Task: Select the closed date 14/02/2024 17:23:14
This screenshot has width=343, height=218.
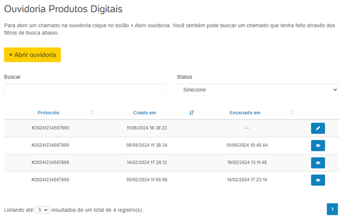Action: pos(247,180)
